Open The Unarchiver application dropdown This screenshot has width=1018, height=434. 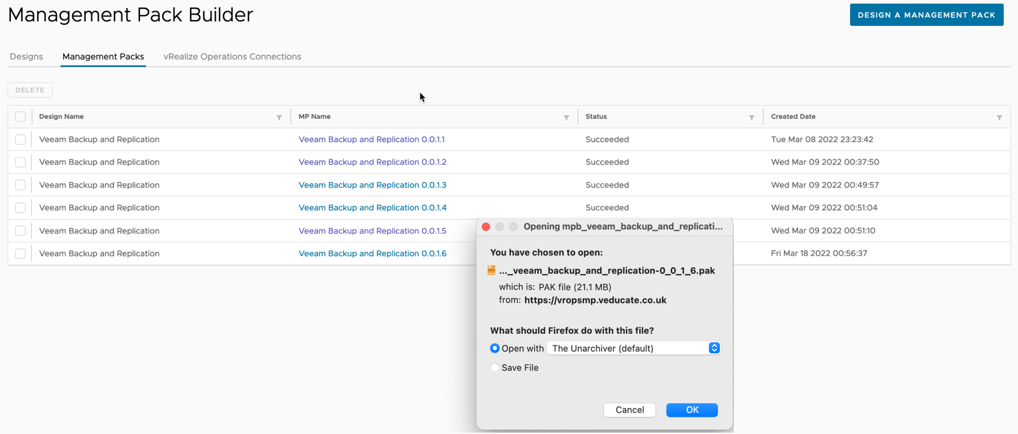point(634,348)
